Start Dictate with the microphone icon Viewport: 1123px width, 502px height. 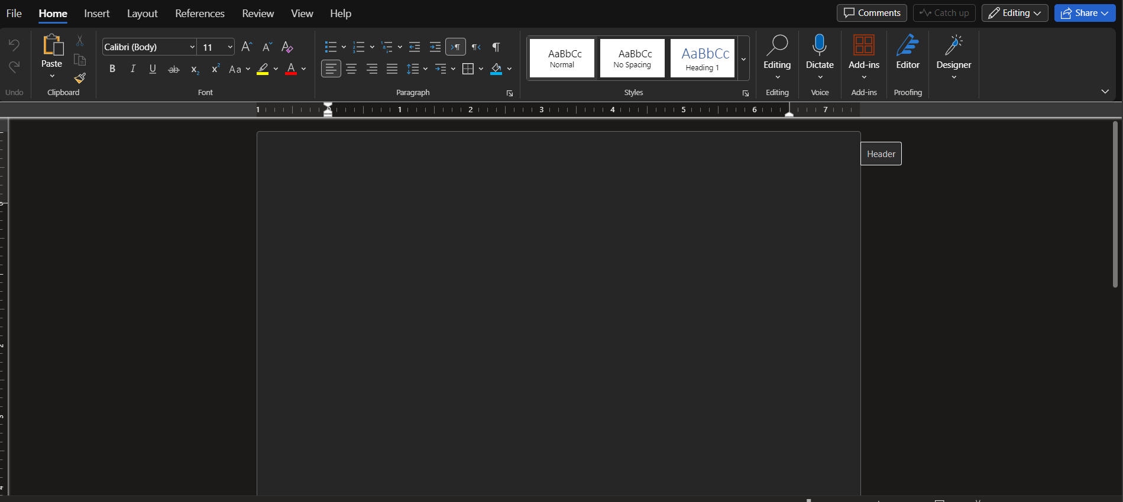820,45
